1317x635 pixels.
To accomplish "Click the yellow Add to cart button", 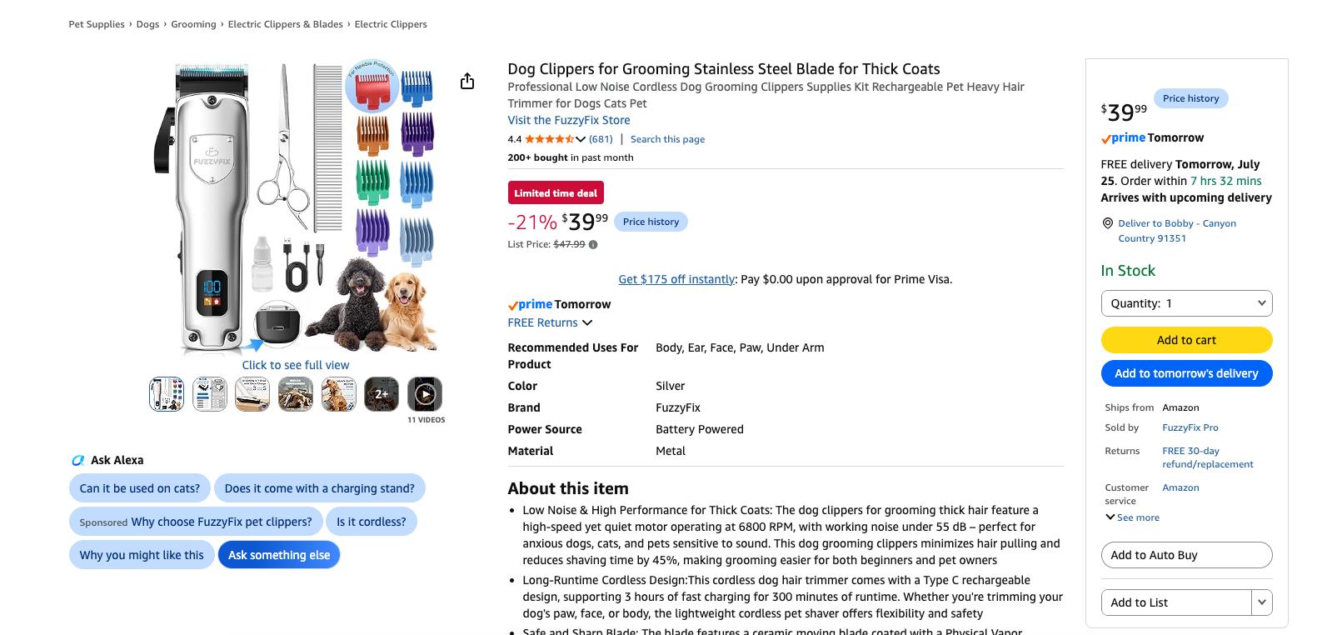I will point(1186,340).
